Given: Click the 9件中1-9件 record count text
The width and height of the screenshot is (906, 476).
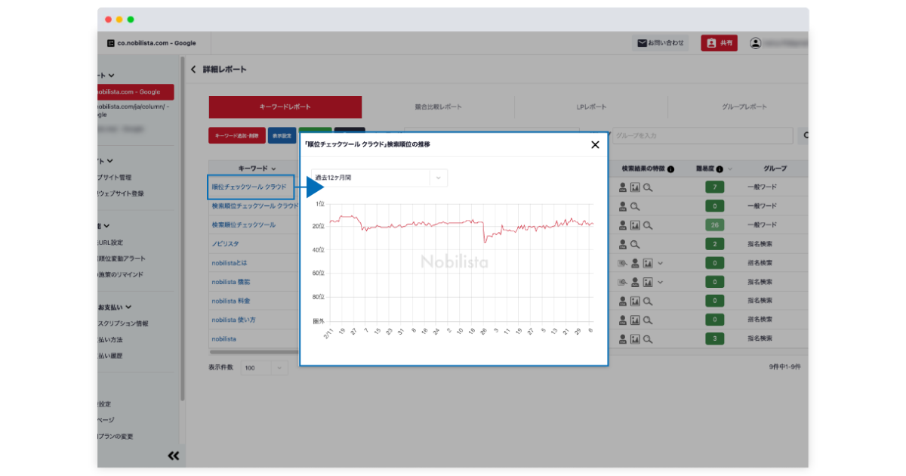Looking at the screenshot, I should pos(784,367).
